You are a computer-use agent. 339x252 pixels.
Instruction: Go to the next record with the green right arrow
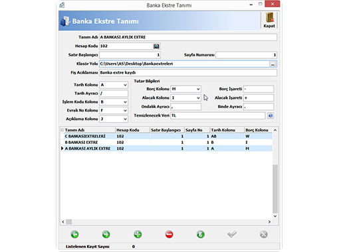pyautogui.click(x=106, y=234)
